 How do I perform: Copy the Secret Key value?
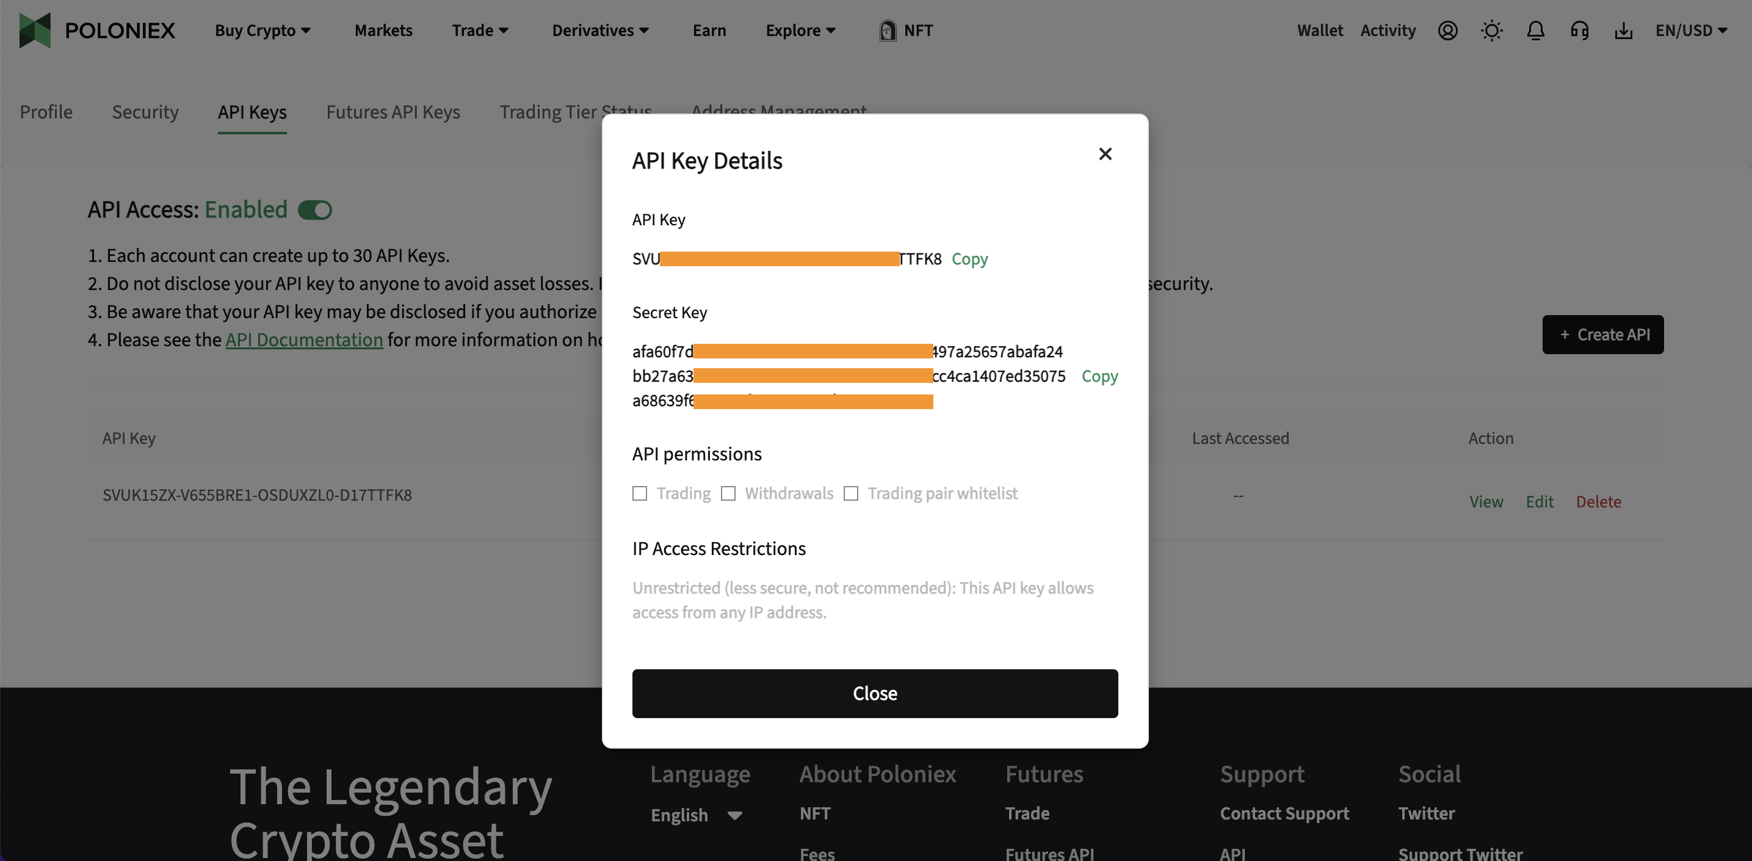coord(1099,376)
